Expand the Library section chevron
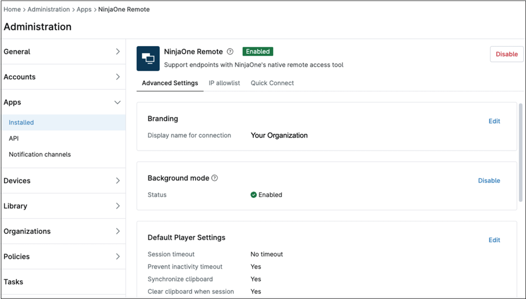This screenshot has height=299, width=526. click(117, 206)
